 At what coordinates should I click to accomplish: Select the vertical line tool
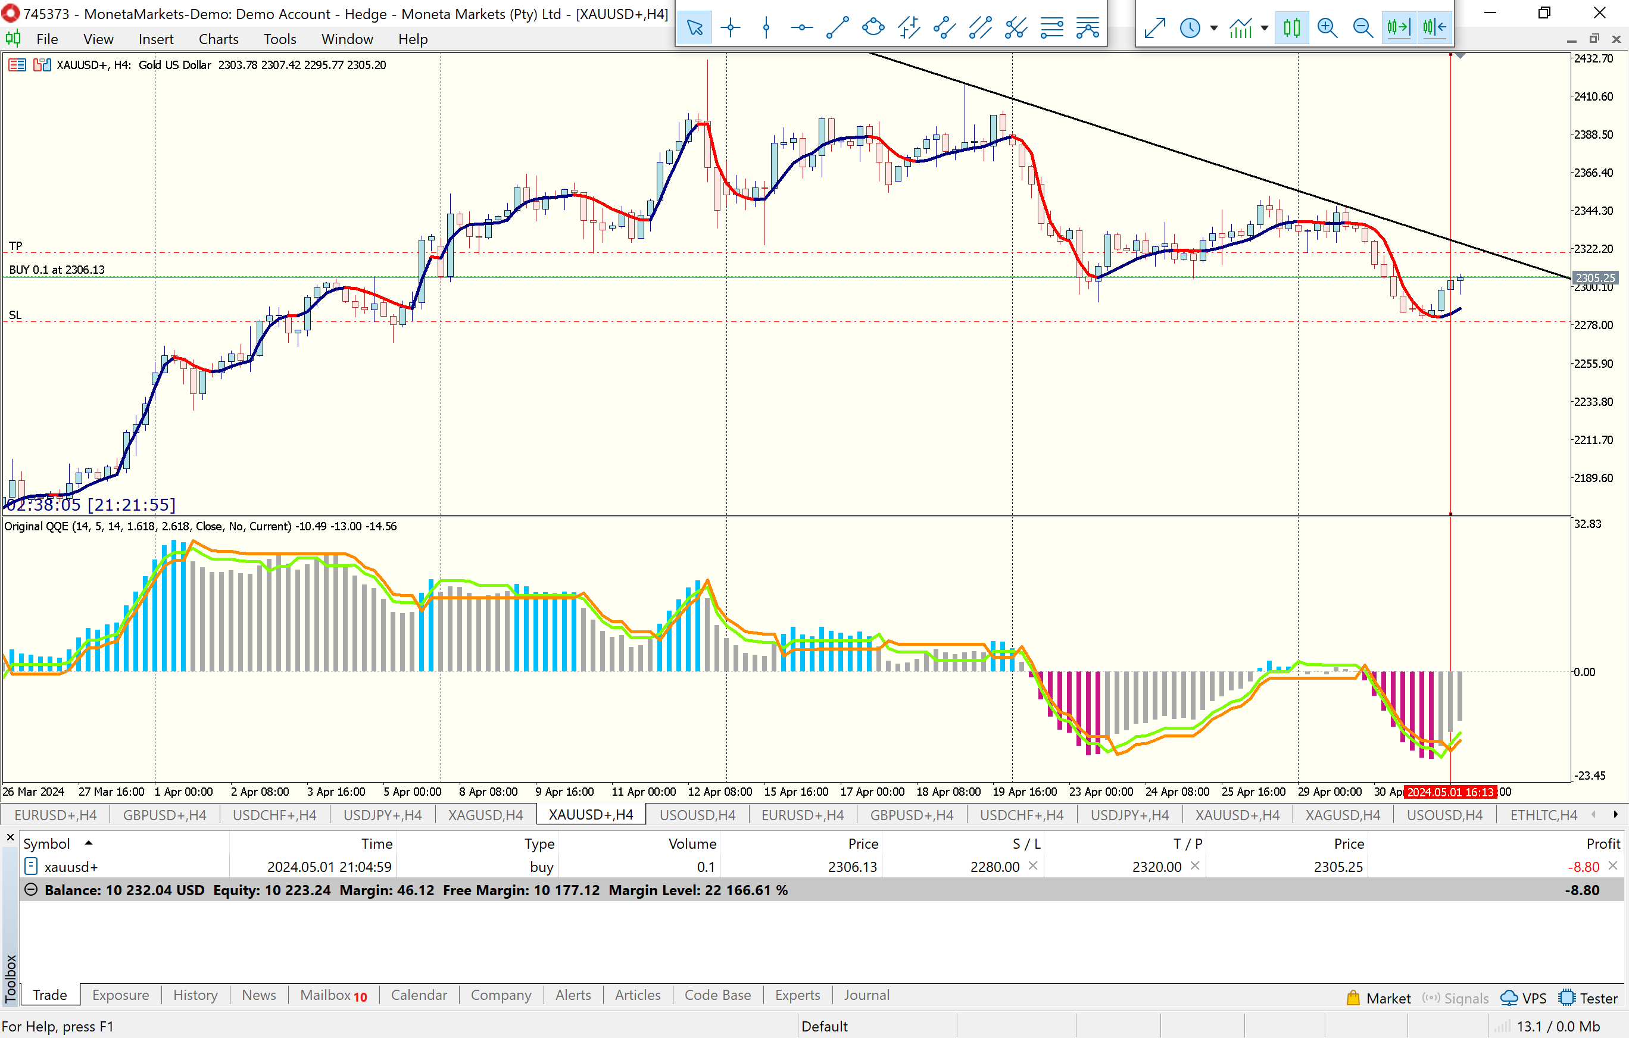[766, 28]
